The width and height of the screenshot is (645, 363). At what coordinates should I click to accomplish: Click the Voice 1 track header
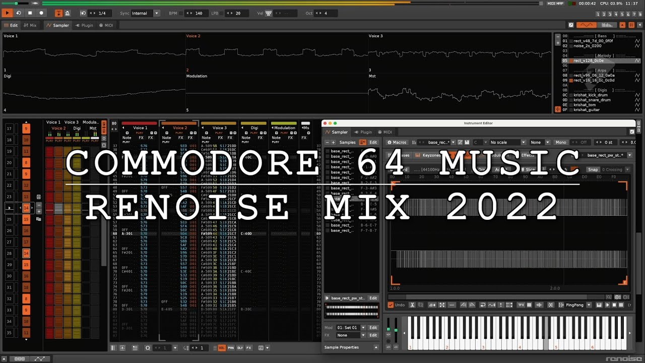pyautogui.click(x=140, y=128)
